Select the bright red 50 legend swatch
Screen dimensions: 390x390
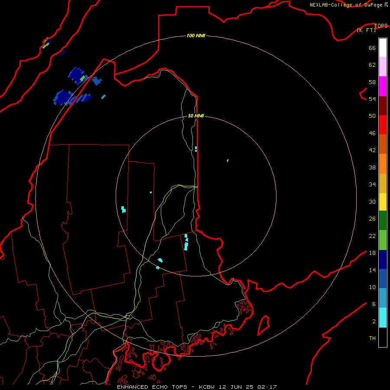point(383,125)
